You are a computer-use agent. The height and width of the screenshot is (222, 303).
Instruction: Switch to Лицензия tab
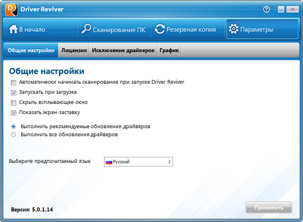[x=74, y=50]
